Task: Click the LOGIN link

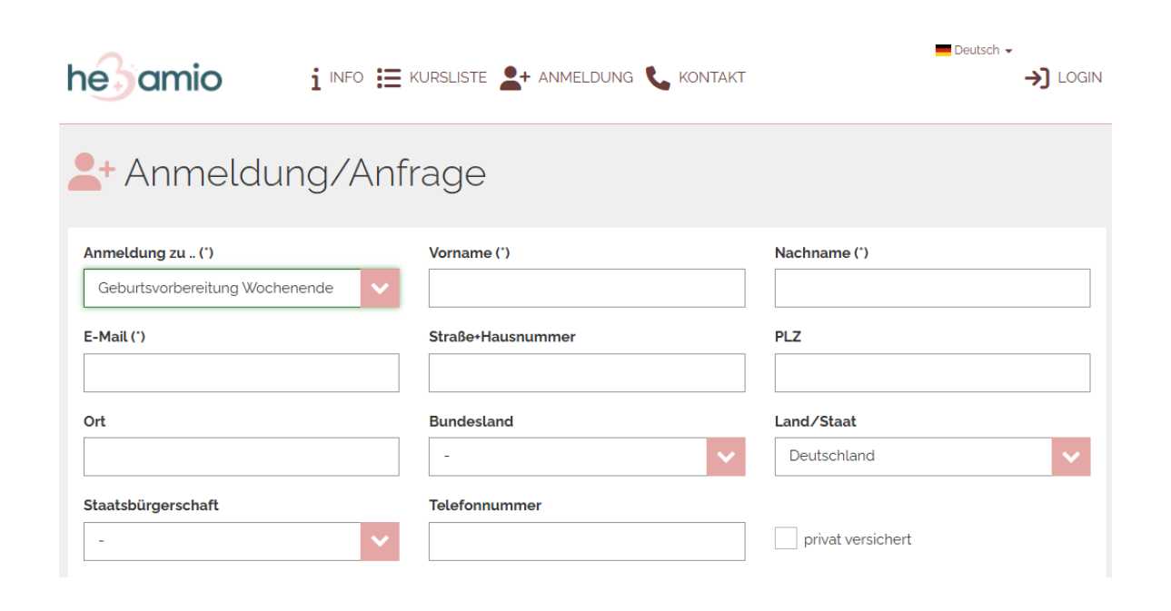Action: (1079, 78)
